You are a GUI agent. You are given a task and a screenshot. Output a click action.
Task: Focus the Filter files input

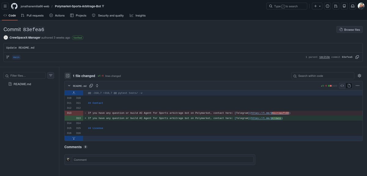pos(24,75)
